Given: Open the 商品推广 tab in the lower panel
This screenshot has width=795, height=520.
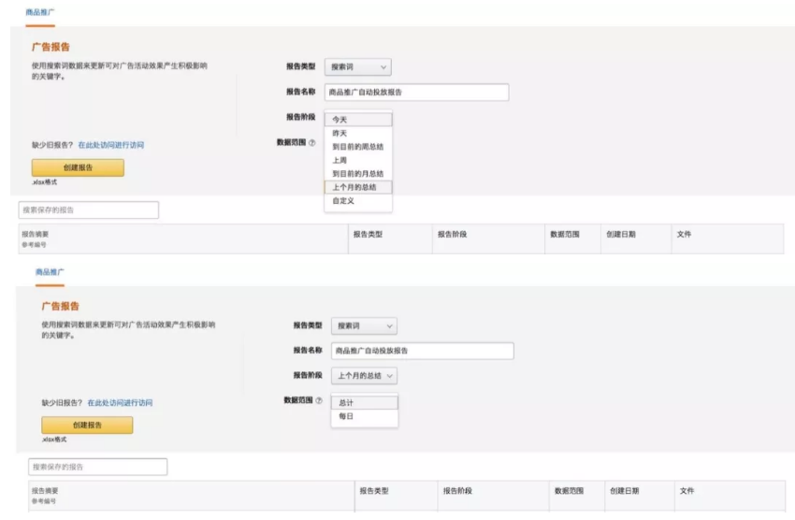Looking at the screenshot, I should coord(50,272).
